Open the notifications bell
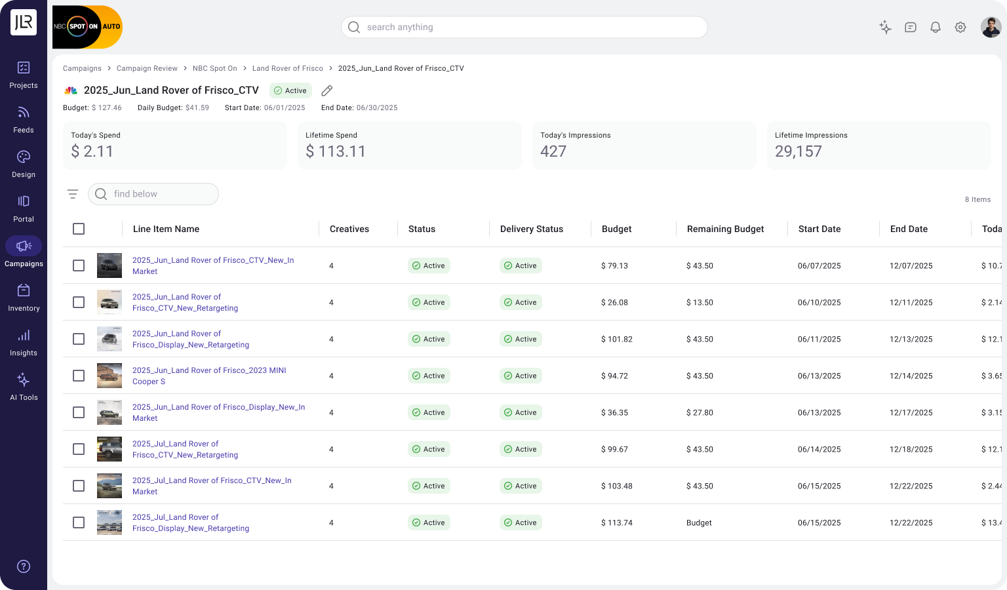 coord(936,28)
